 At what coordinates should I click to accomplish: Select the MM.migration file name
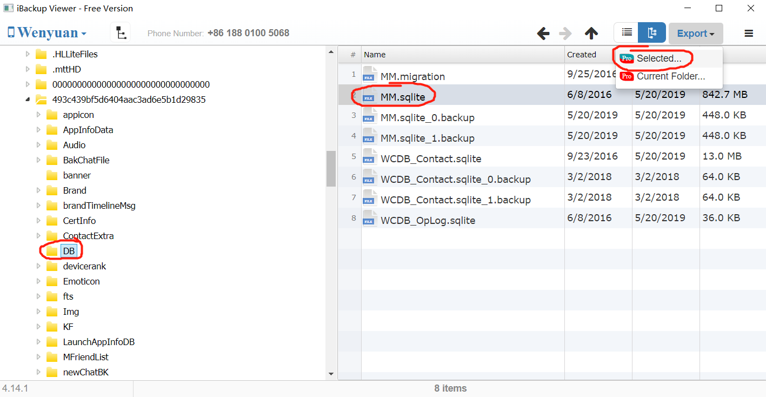(412, 77)
